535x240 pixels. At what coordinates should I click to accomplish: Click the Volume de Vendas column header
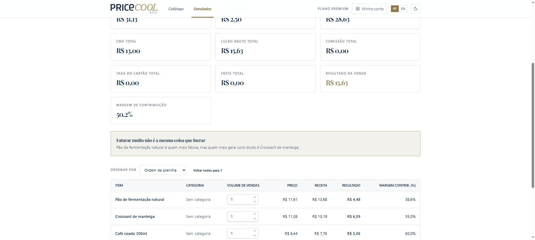(243, 185)
